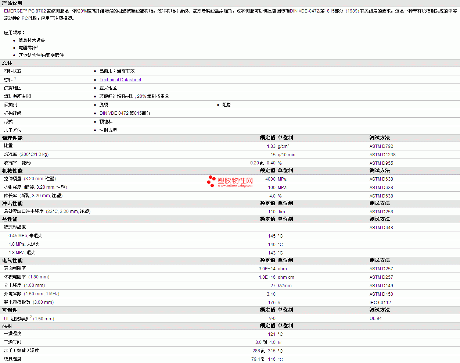This screenshot has height=363, width=460.
Task: Select the 应用领域 label
Action: pyautogui.click(x=14, y=33)
